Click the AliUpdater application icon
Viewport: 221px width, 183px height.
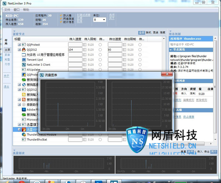(24, 70)
